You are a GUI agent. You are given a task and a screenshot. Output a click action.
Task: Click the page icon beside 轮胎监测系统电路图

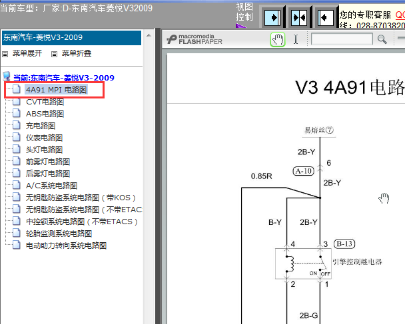tap(17, 233)
